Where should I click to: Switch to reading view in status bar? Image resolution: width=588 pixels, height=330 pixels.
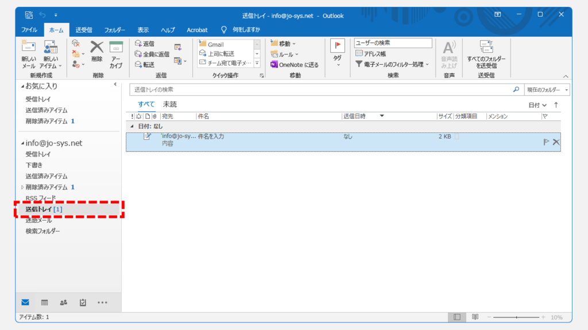pos(475,317)
